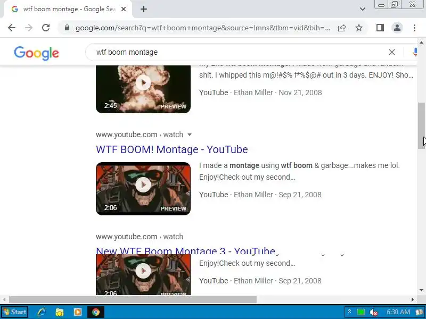Image resolution: width=426 pixels, height=319 pixels.
Task: Open File Explorer folder in the taskbar
Action: [x=60, y=312]
